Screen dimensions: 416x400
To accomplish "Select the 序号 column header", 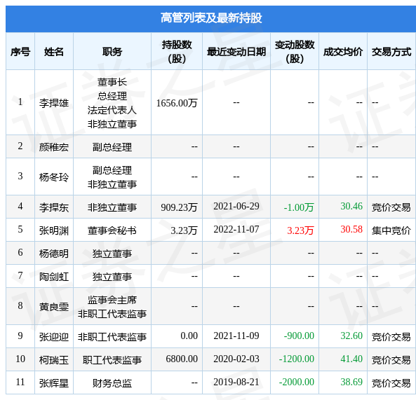I will 20,52.
